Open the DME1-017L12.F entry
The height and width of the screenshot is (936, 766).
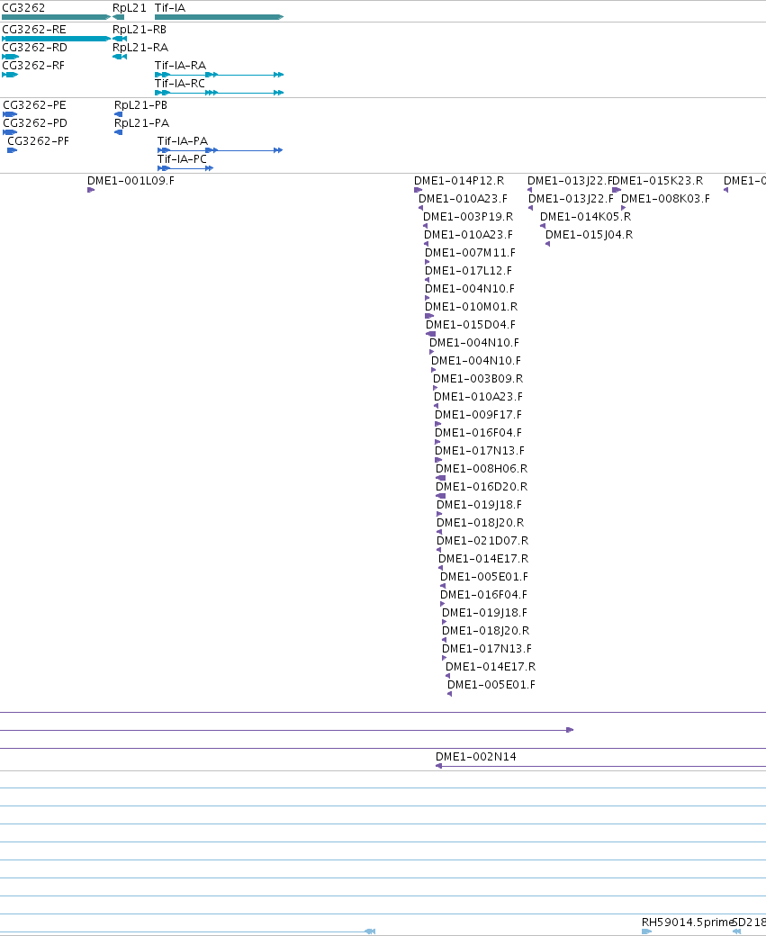(x=468, y=270)
